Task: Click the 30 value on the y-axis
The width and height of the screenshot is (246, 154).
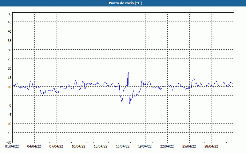Action: 10,50
